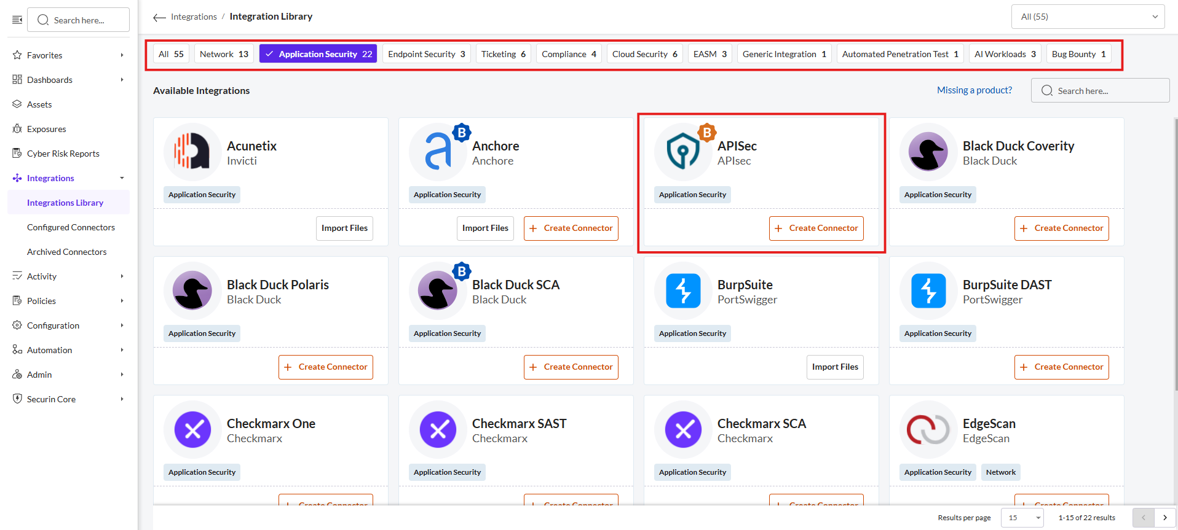Expand the Admin menu arrow
This screenshot has width=1178, height=530.
tap(122, 375)
